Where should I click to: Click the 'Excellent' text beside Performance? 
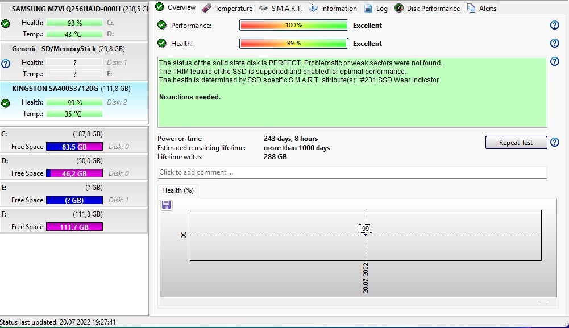point(367,26)
